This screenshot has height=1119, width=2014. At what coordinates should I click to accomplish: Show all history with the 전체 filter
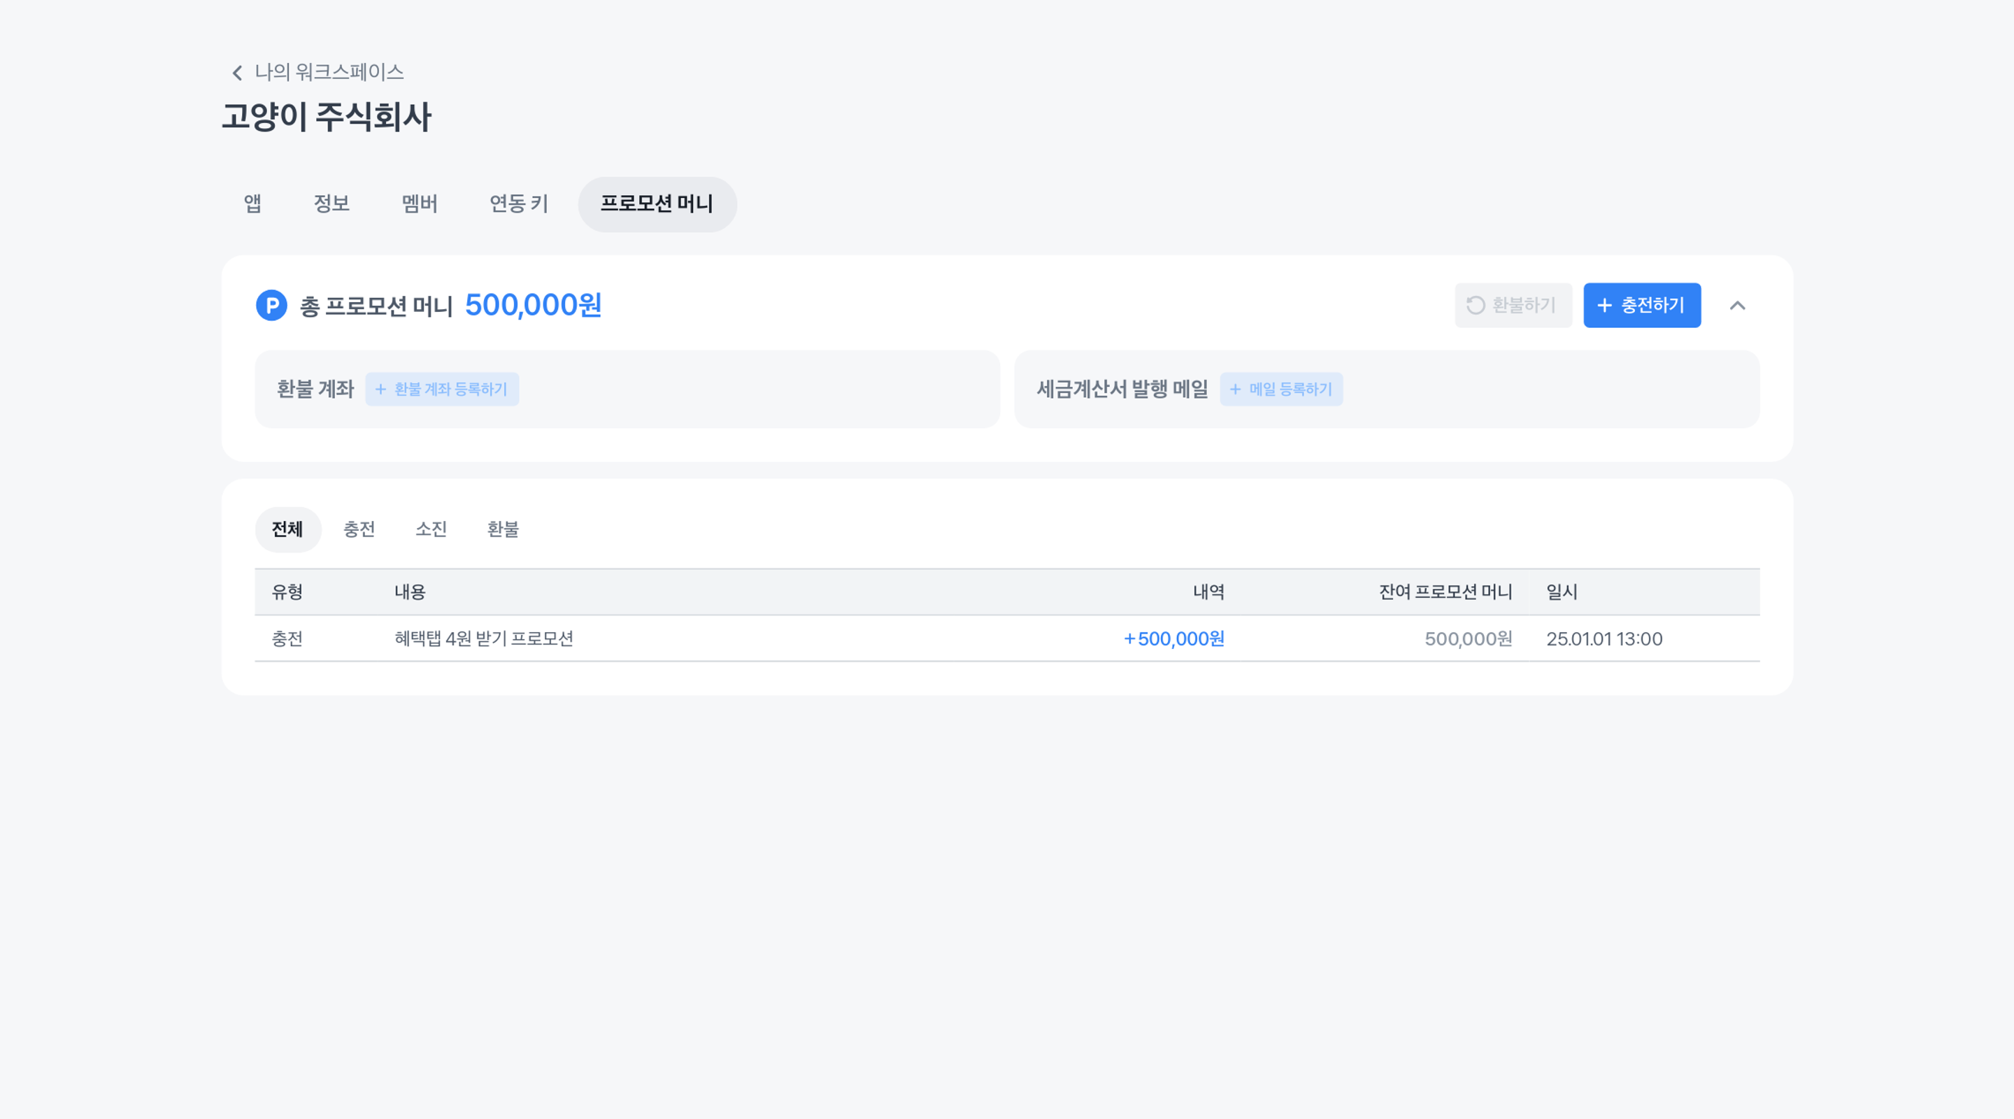(x=287, y=529)
